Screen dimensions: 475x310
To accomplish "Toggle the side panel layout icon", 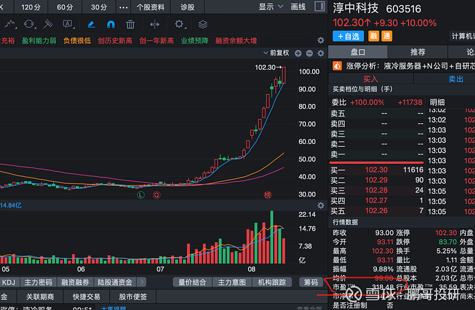I will [x=319, y=7].
